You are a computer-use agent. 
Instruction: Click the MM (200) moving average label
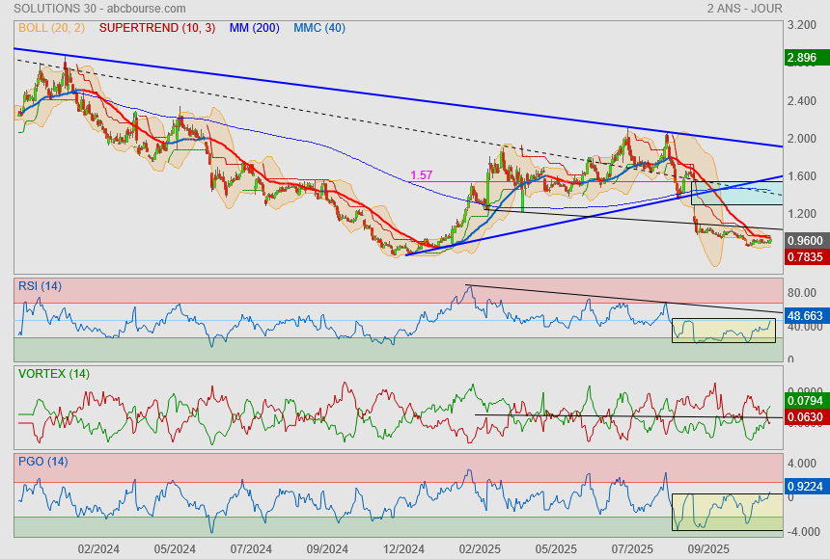(x=254, y=28)
